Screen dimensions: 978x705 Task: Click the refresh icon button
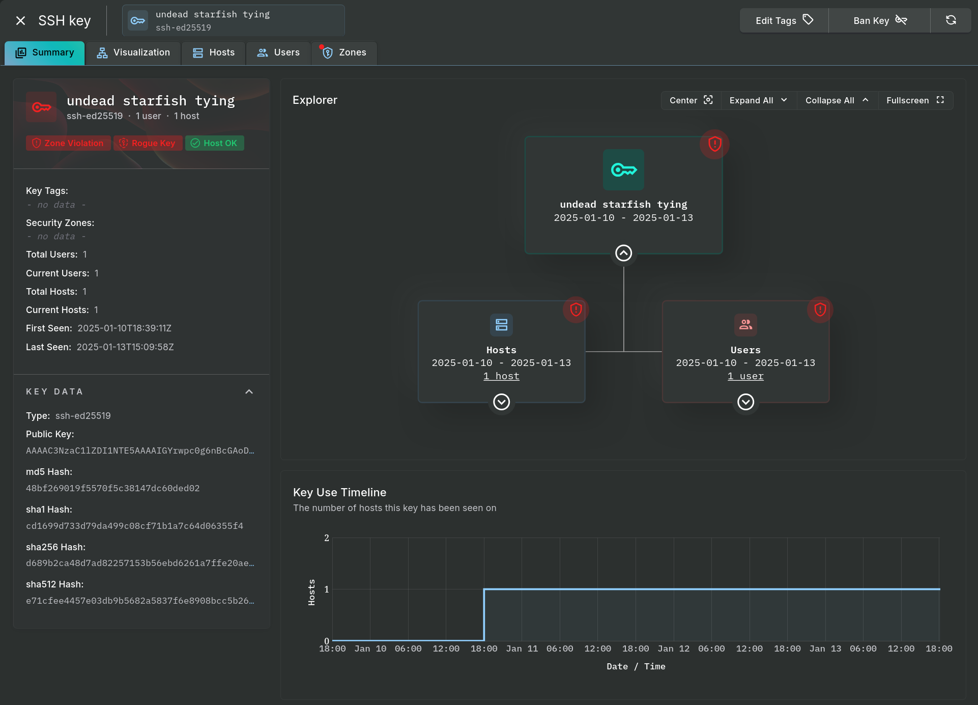coord(951,20)
